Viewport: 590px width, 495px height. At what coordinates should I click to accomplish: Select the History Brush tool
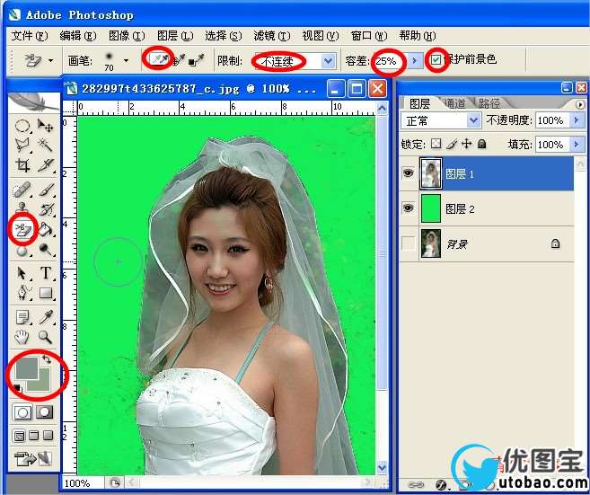pos(45,209)
